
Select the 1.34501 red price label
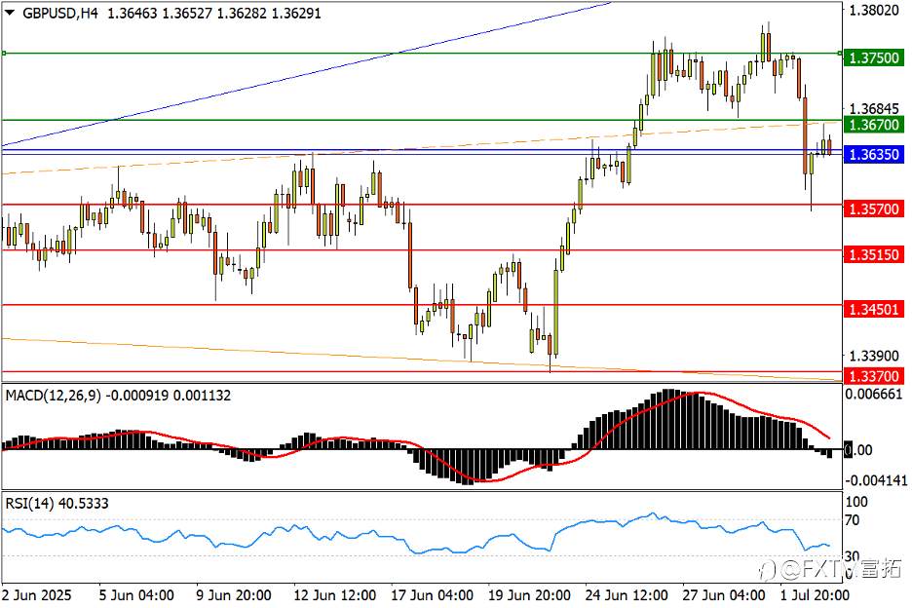(x=874, y=309)
